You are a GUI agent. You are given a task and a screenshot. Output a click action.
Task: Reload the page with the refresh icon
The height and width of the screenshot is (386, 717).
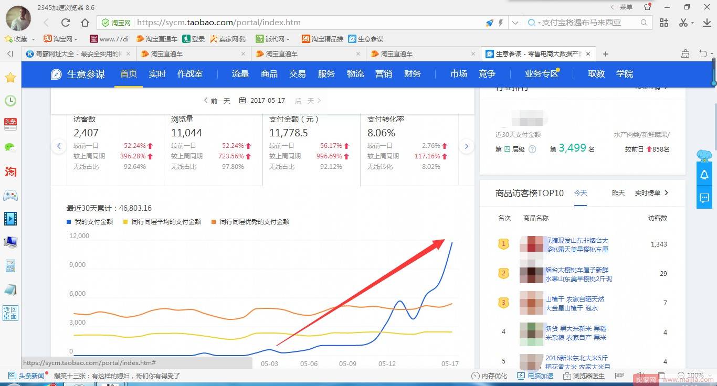(66, 23)
